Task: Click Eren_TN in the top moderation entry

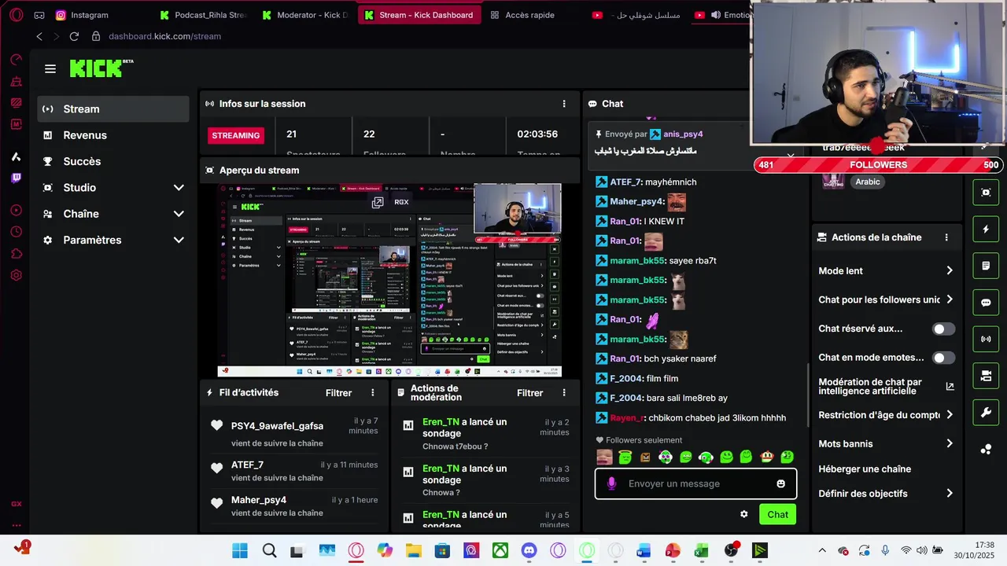Action: [441, 422]
